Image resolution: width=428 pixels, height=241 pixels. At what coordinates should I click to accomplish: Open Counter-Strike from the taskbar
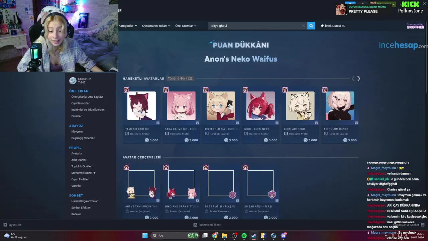pos(263,236)
